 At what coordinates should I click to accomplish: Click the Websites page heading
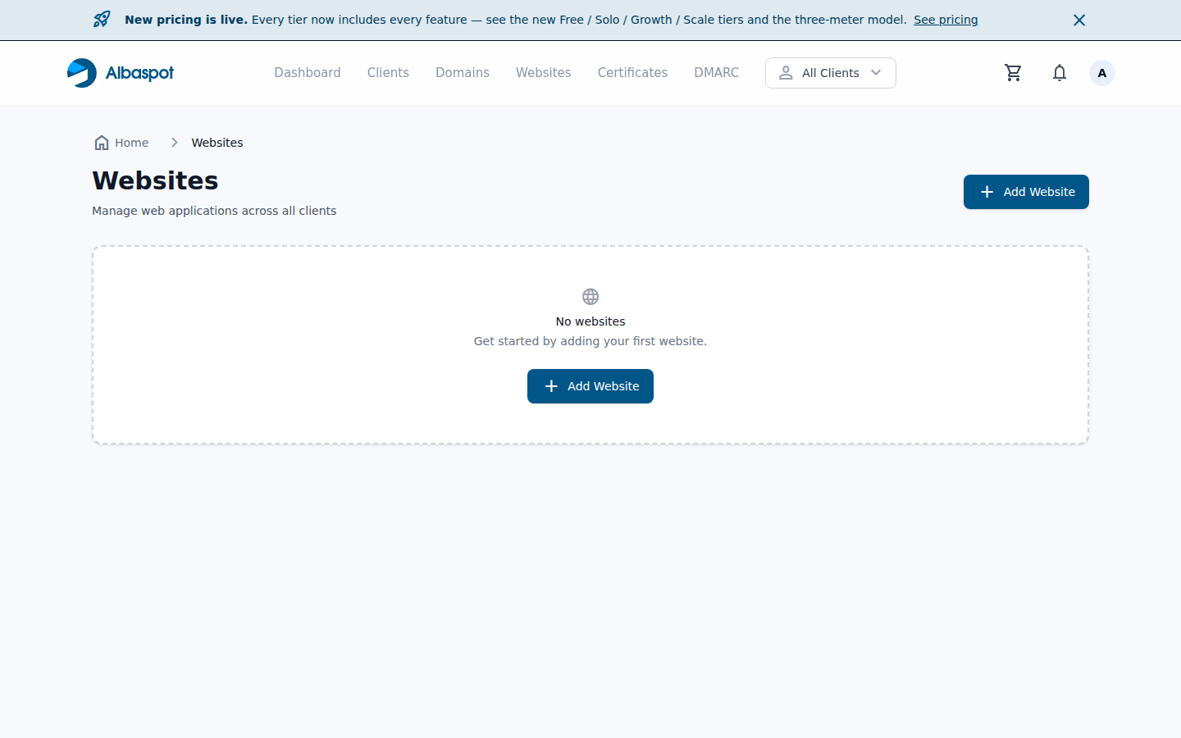[x=155, y=180]
